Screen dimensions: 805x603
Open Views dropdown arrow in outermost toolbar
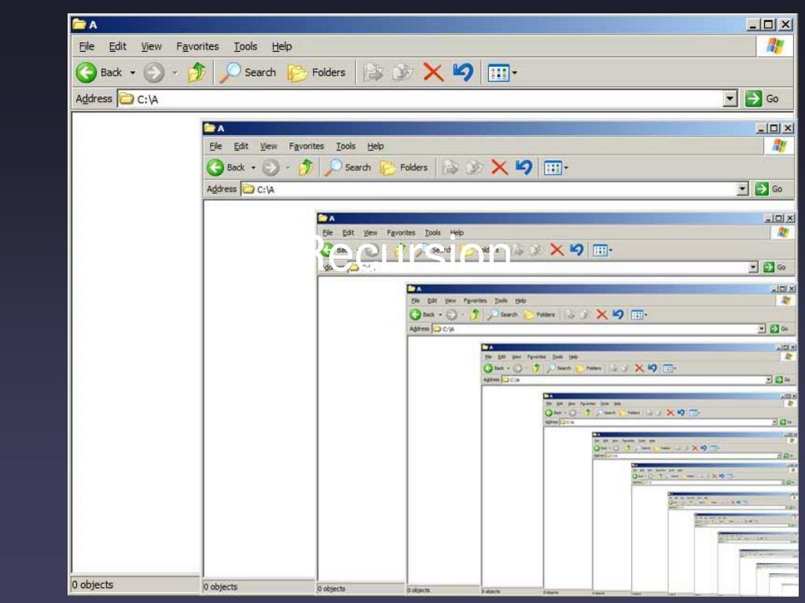514,73
